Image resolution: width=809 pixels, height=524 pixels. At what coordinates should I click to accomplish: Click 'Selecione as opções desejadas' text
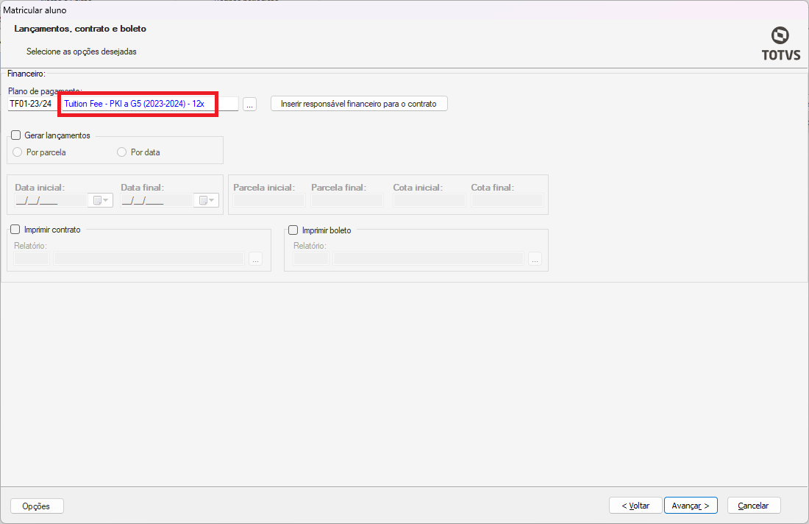pos(82,52)
